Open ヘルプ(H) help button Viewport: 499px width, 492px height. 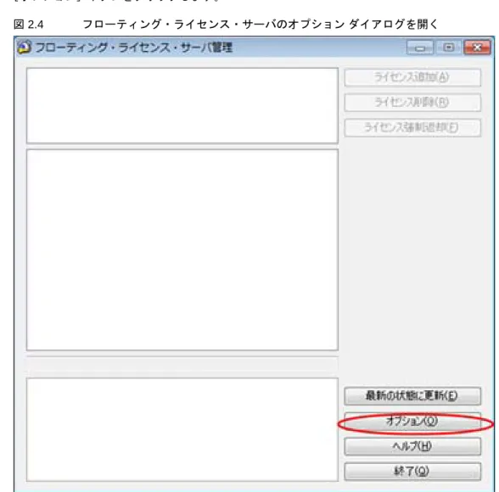412,446
